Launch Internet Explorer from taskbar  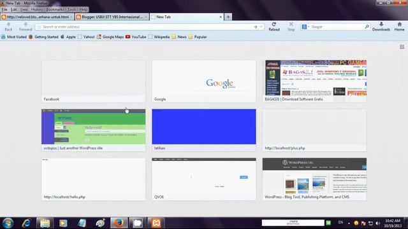click(x=27, y=223)
